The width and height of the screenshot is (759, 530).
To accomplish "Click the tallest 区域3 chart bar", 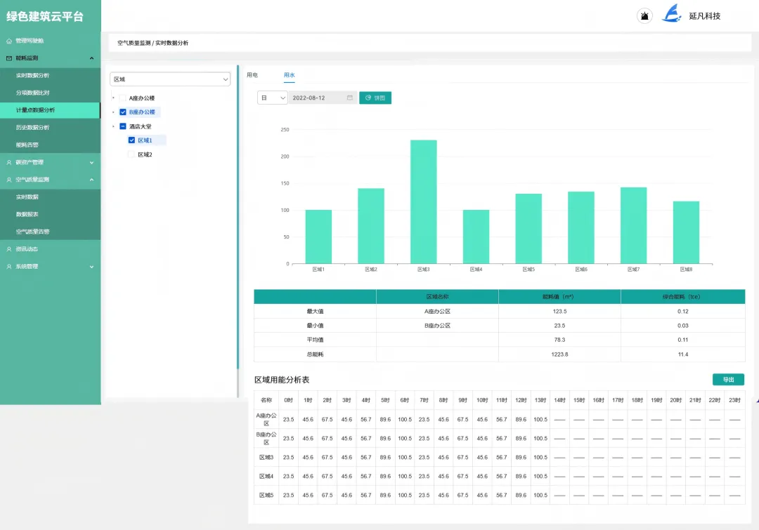I will (x=424, y=201).
